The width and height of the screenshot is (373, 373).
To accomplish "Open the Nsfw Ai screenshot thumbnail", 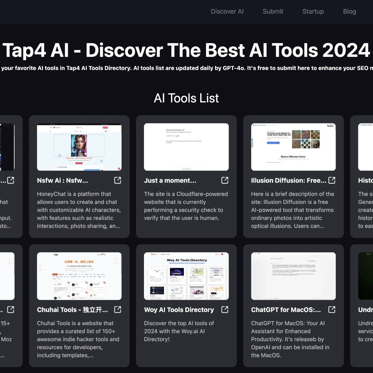I will click(x=79, y=147).
